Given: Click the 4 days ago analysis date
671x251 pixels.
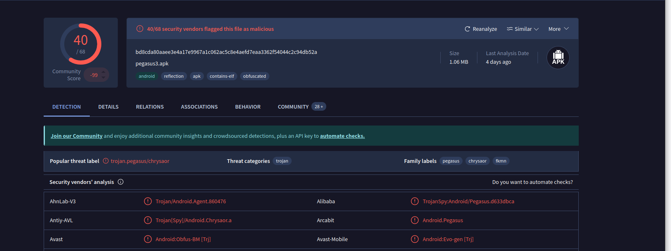Looking at the screenshot, I should pos(498,62).
